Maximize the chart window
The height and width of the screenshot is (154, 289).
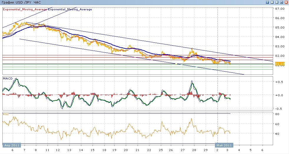pos(281,2)
